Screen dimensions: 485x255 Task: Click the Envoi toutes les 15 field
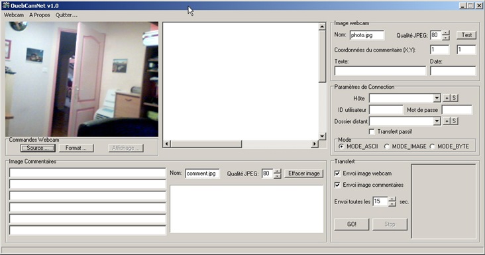pos(380,201)
